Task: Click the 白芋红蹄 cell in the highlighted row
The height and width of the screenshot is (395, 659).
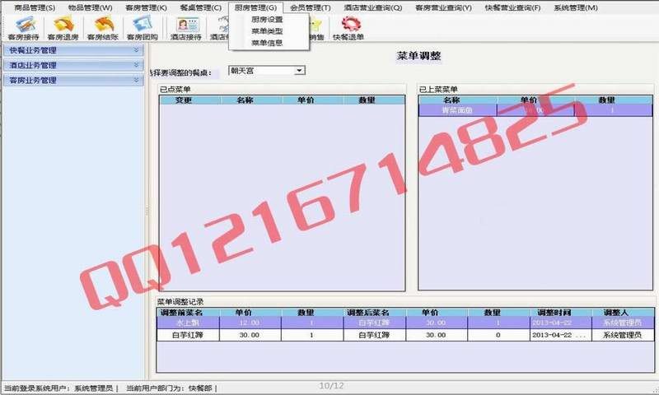Action: coord(375,323)
